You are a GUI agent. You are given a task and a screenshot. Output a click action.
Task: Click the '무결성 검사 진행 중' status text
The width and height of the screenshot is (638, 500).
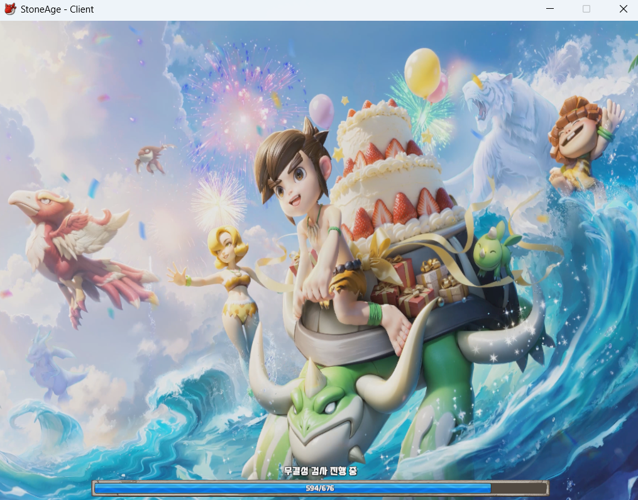point(320,471)
